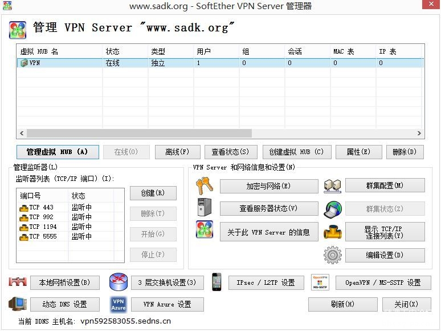Click 创建(R) listener button
The width and height of the screenshot is (441, 331).
(x=153, y=193)
